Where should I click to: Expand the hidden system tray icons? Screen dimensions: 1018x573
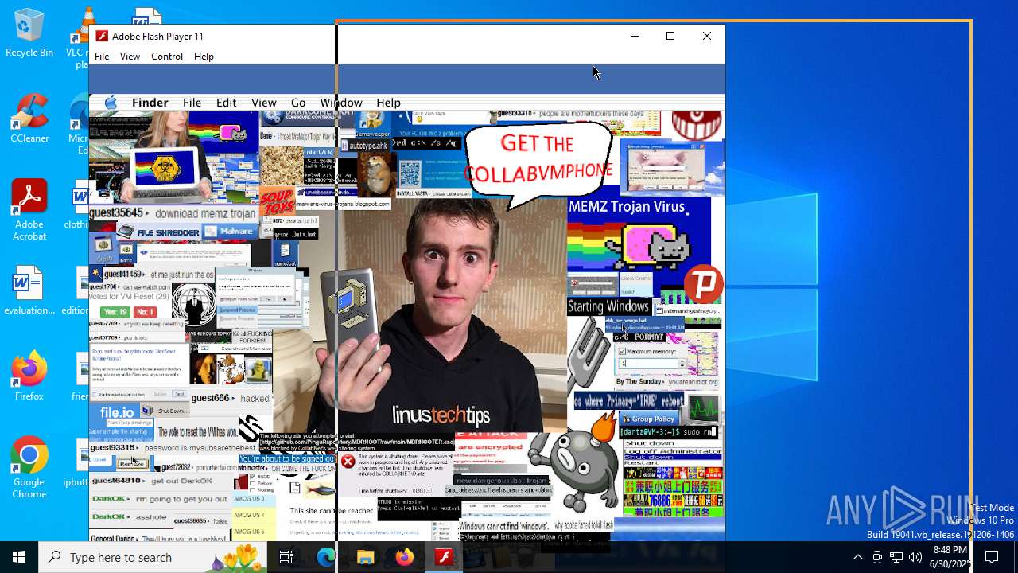(x=857, y=557)
